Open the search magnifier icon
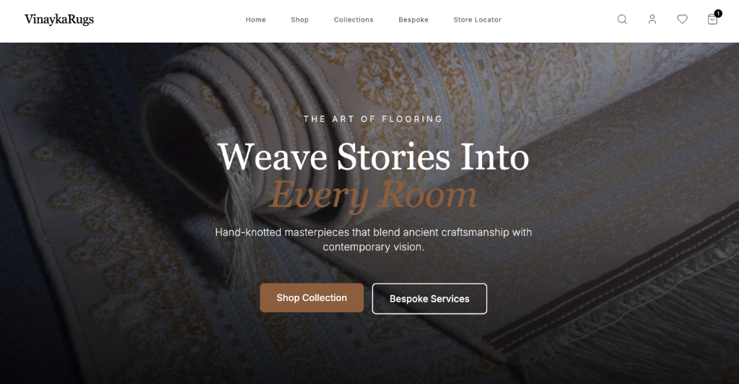The image size is (739, 384). [x=622, y=19]
